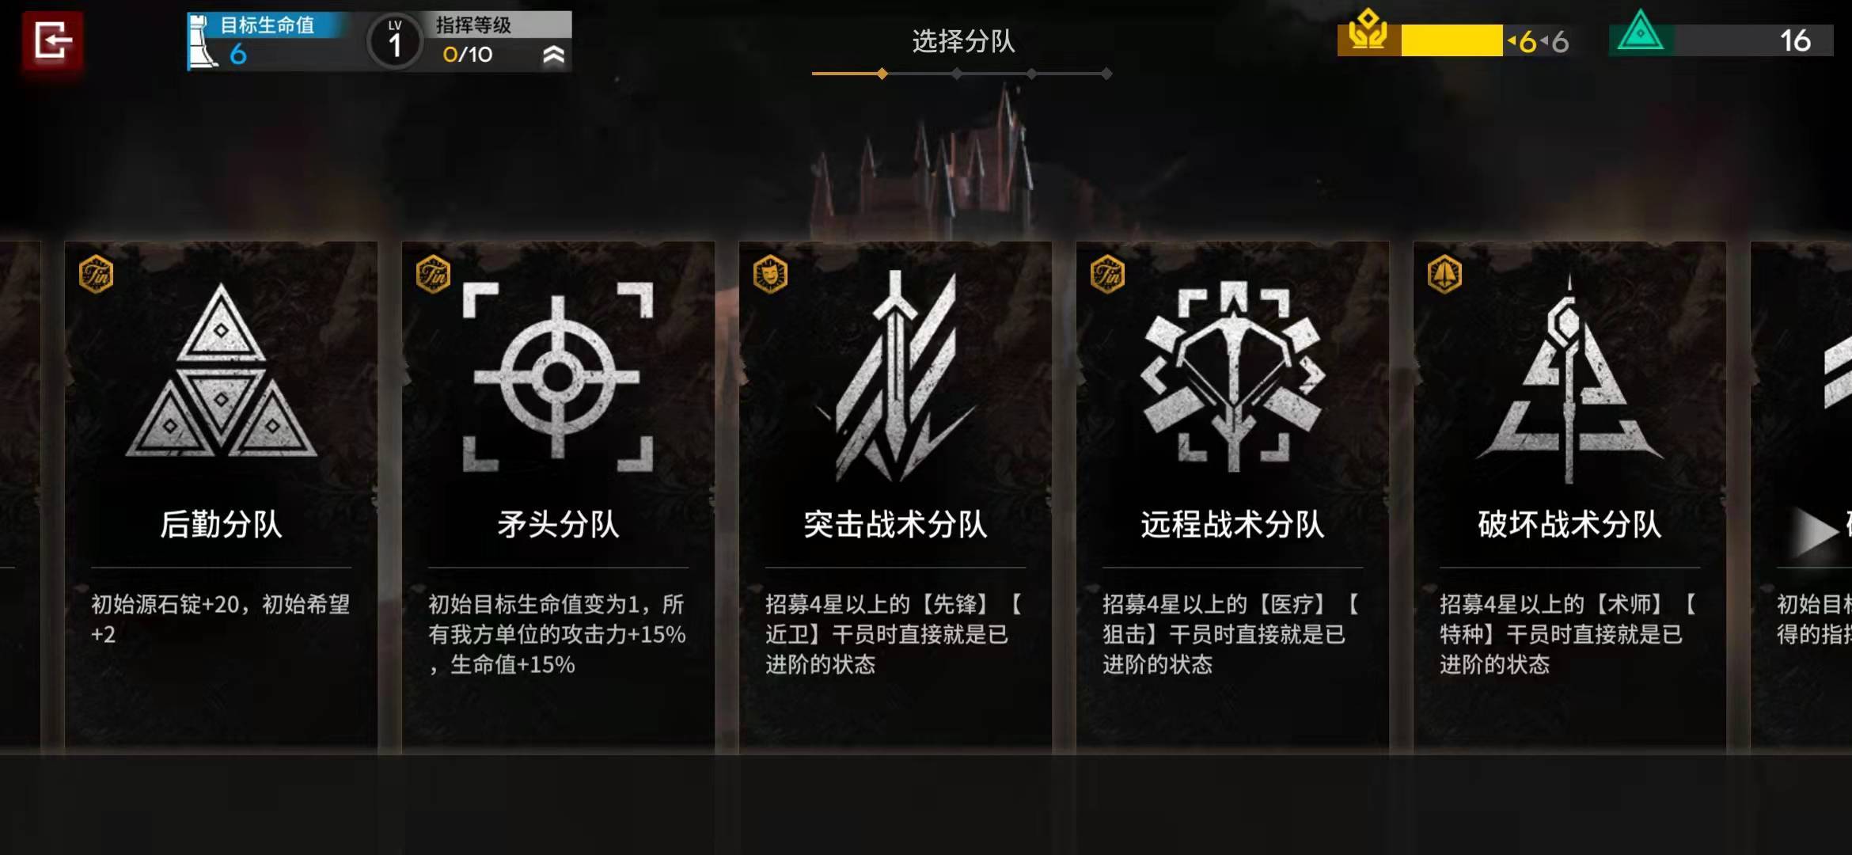Select the 突击战术分队 sword emblem

[x=895, y=376]
